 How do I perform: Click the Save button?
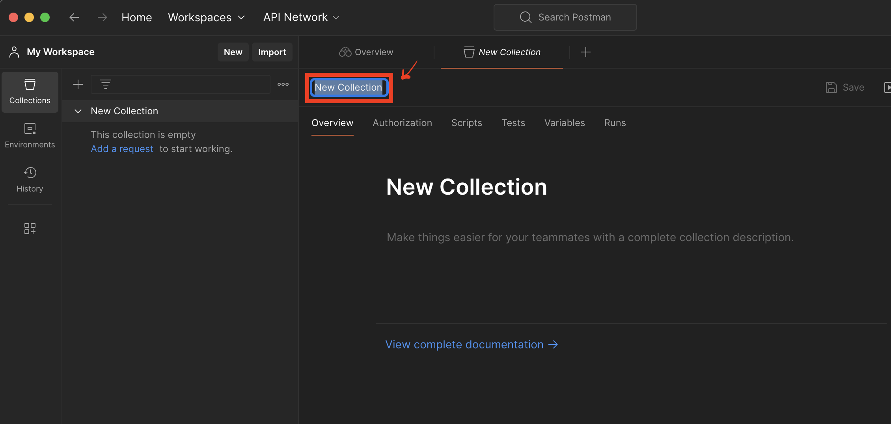point(845,87)
